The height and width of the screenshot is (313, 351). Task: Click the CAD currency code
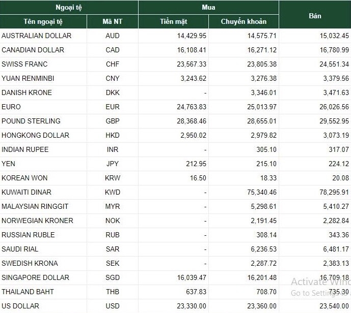(113, 50)
